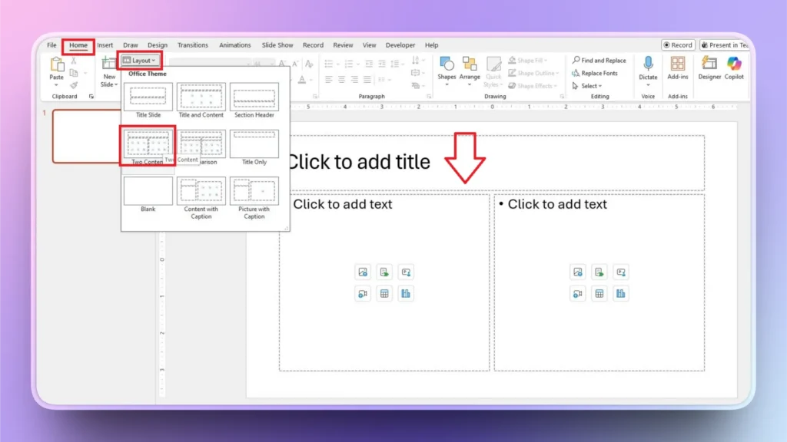This screenshot has width=787, height=442.
Task: Click Replace Fonts in the Editing group
Action: click(x=598, y=73)
